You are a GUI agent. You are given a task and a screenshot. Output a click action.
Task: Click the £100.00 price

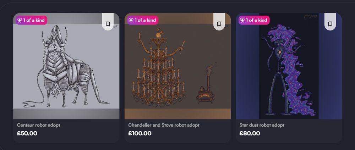pos(140,134)
